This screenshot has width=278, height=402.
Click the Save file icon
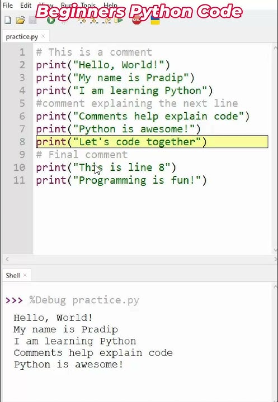pos(32,20)
